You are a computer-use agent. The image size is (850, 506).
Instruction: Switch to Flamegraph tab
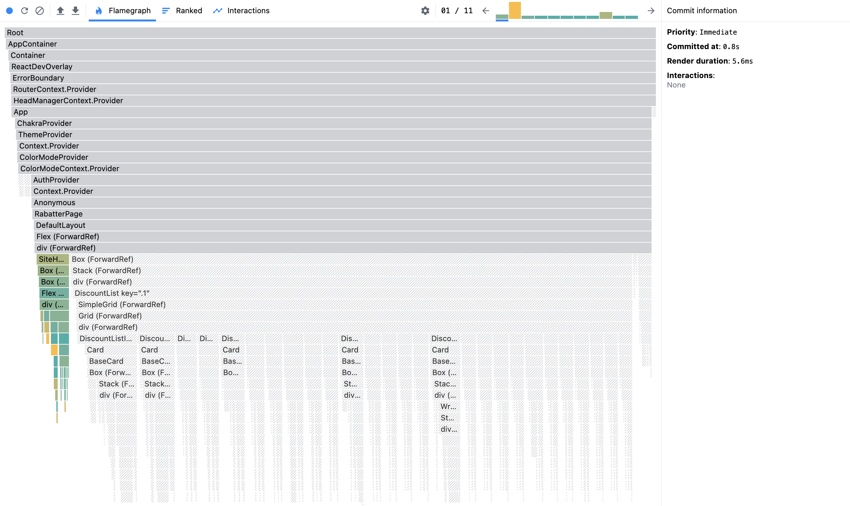click(122, 11)
